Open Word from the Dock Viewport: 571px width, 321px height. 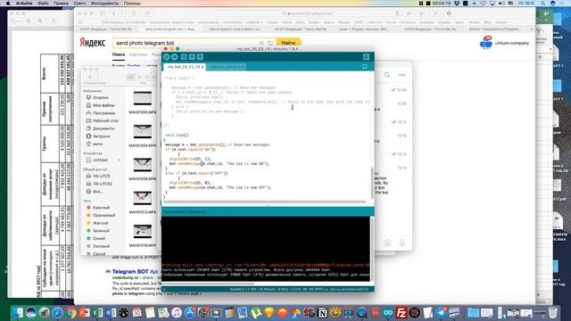tap(111, 312)
